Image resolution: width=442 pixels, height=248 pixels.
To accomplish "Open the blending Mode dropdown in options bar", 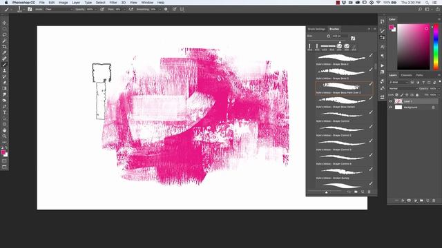I will 59,9.
